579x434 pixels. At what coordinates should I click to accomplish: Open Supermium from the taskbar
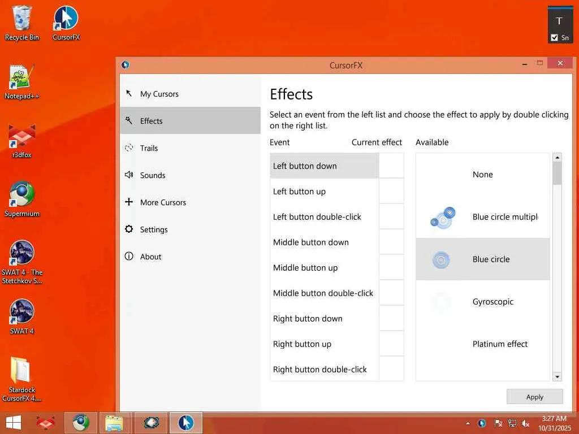80,423
